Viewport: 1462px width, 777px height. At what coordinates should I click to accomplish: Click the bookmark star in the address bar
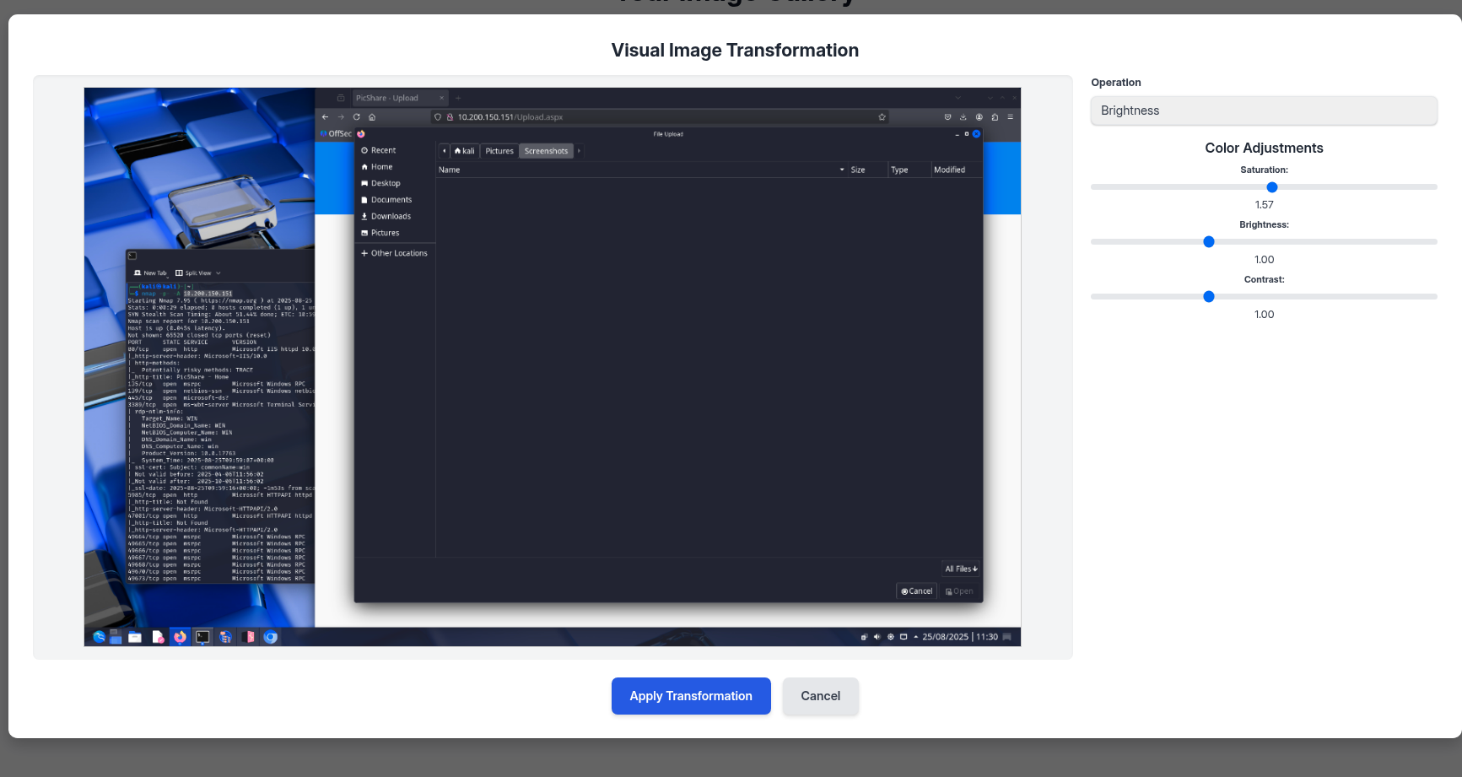click(x=882, y=117)
